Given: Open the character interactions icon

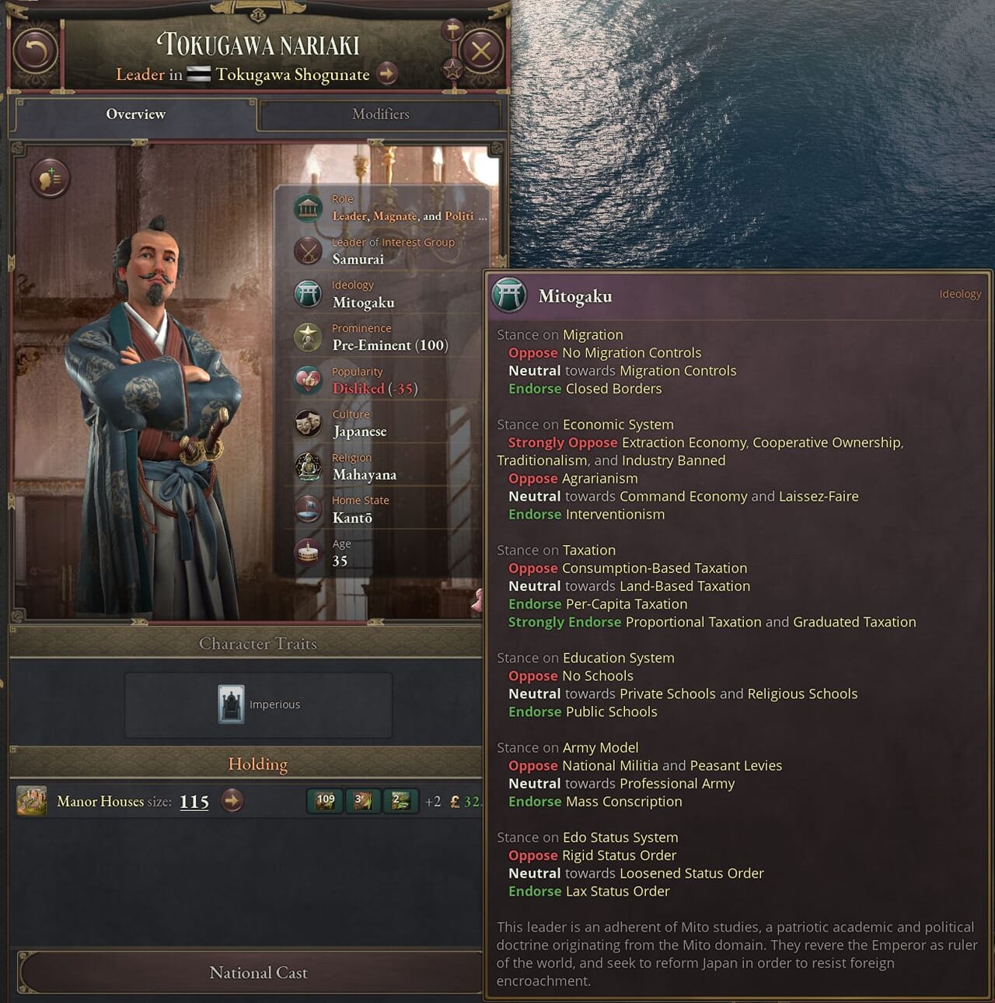Looking at the screenshot, I should click(51, 178).
